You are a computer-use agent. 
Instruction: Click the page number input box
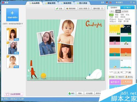click(124, 72)
